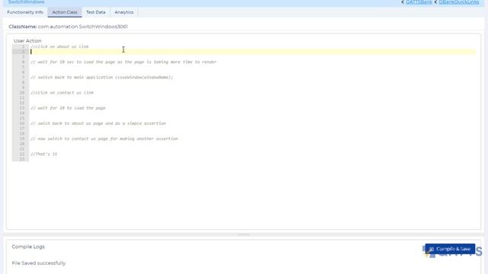Click '// wait for 10 to load the page' comment
The image size is (488, 274).
(x=68, y=108)
